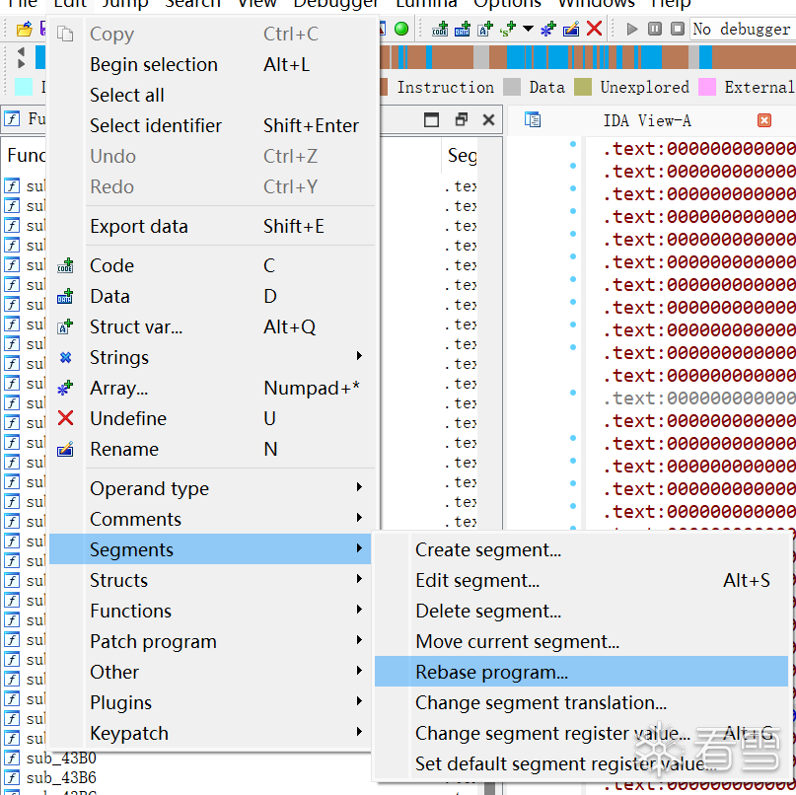Click the gray Data legend swatch
The image size is (796, 795).
[512, 87]
